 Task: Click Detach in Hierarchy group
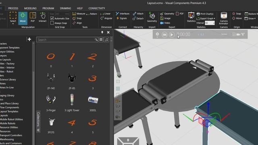[x=138, y=19]
